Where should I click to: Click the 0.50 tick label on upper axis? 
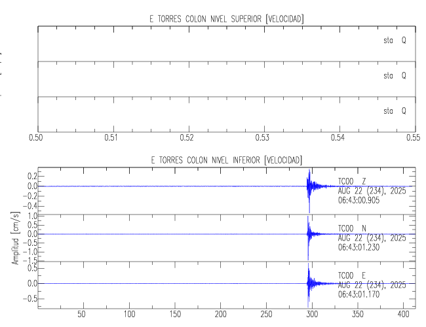coord(38,138)
